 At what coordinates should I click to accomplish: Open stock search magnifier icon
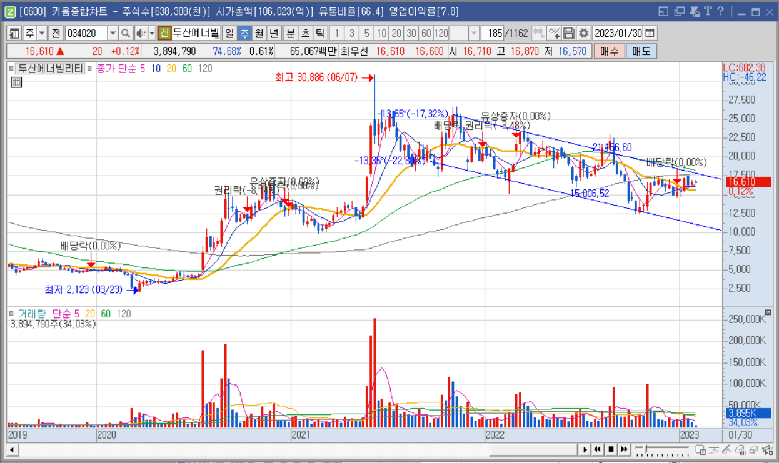[x=126, y=33]
